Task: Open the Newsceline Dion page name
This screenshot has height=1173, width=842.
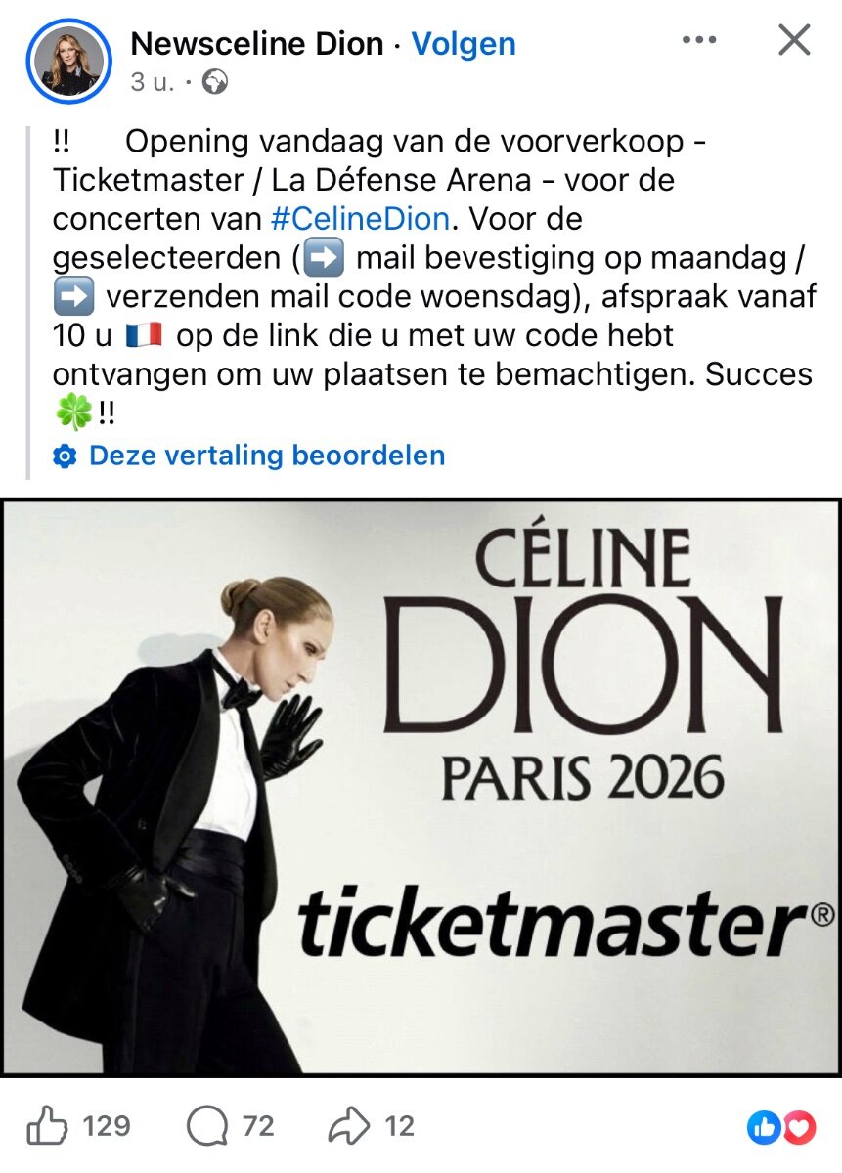Action: [x=256, y=44]
